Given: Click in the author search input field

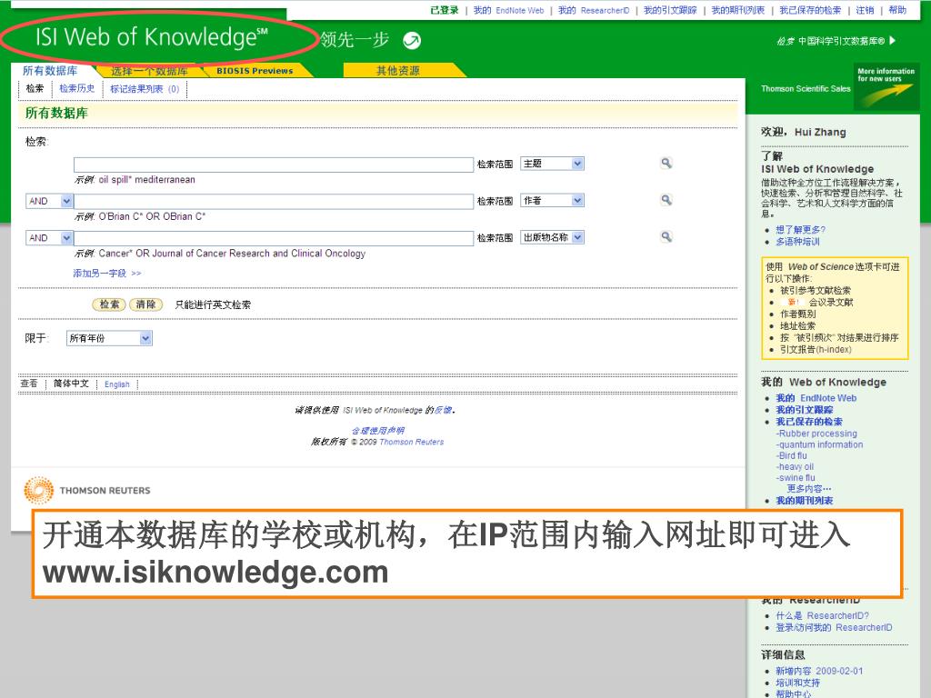Looking at the screenshot, I should tap(274, 201).
